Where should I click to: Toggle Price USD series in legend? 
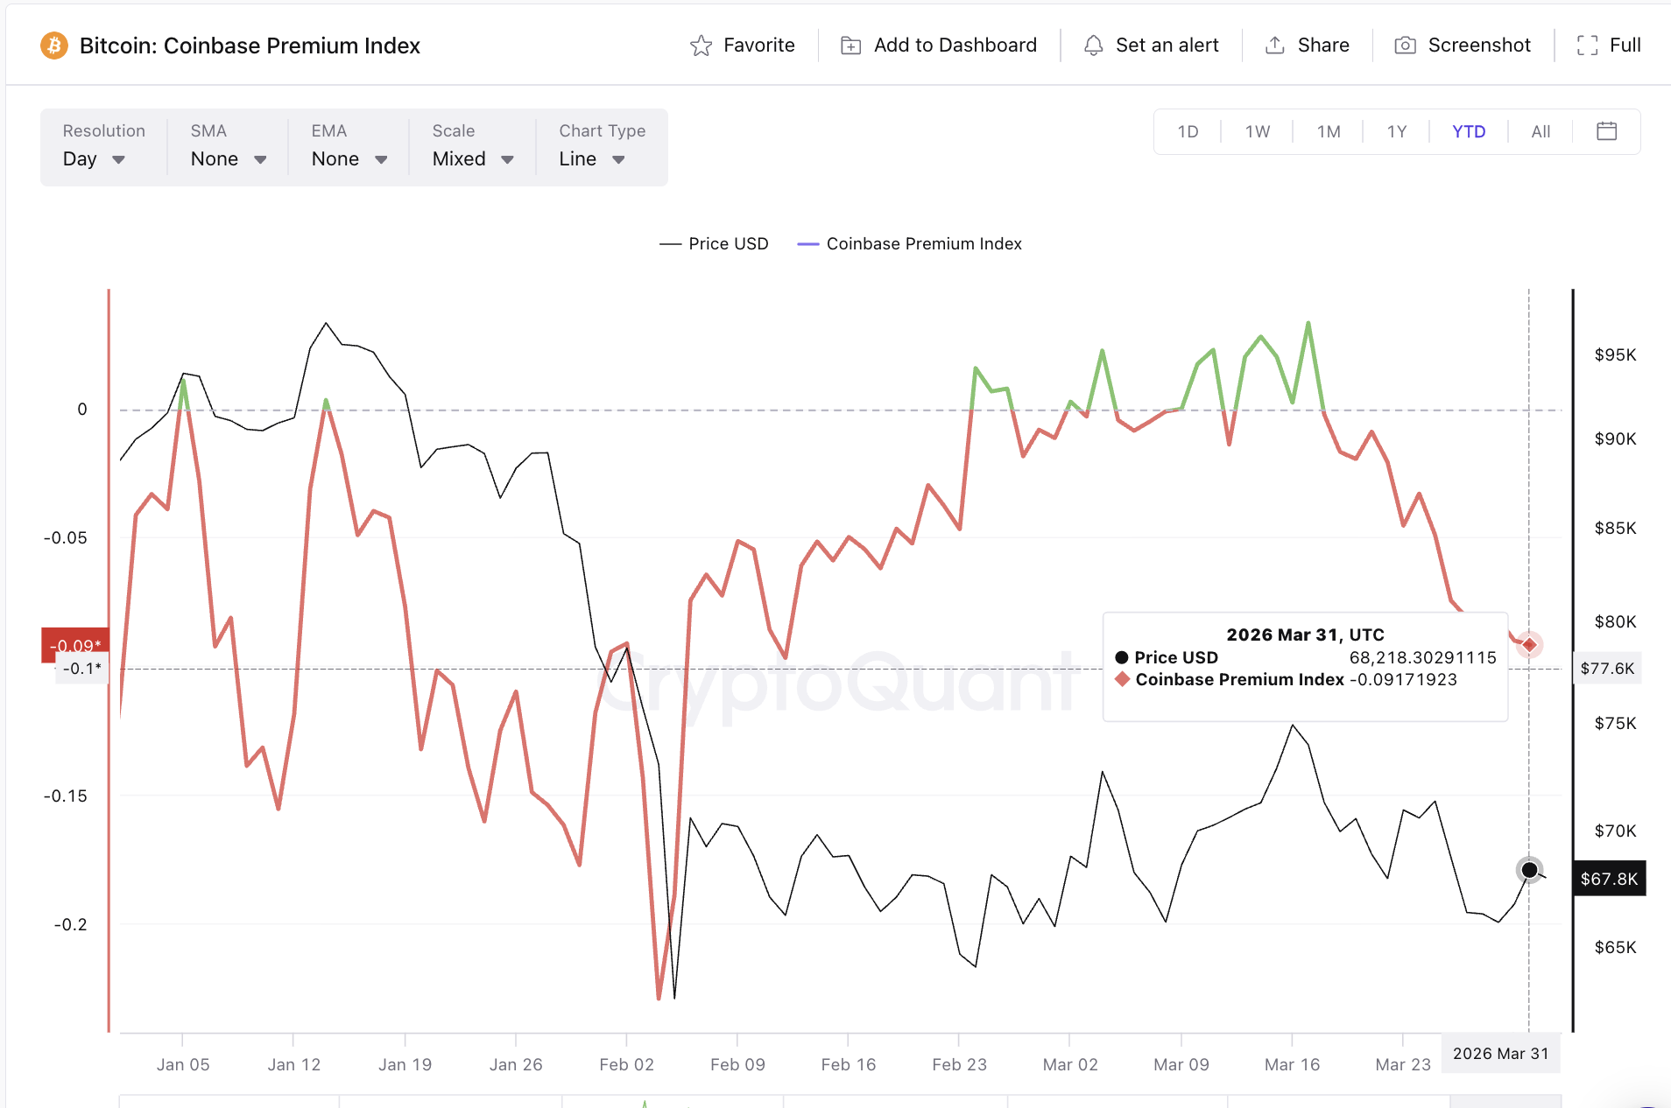point(714,244)
